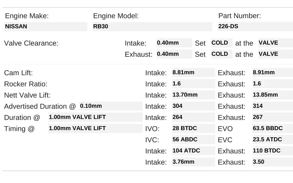The height and width of the screenshot is (183, 293).
Task: Select the Cam Lift Exhaust value 8.91mm
Action: tap(272, 73)
